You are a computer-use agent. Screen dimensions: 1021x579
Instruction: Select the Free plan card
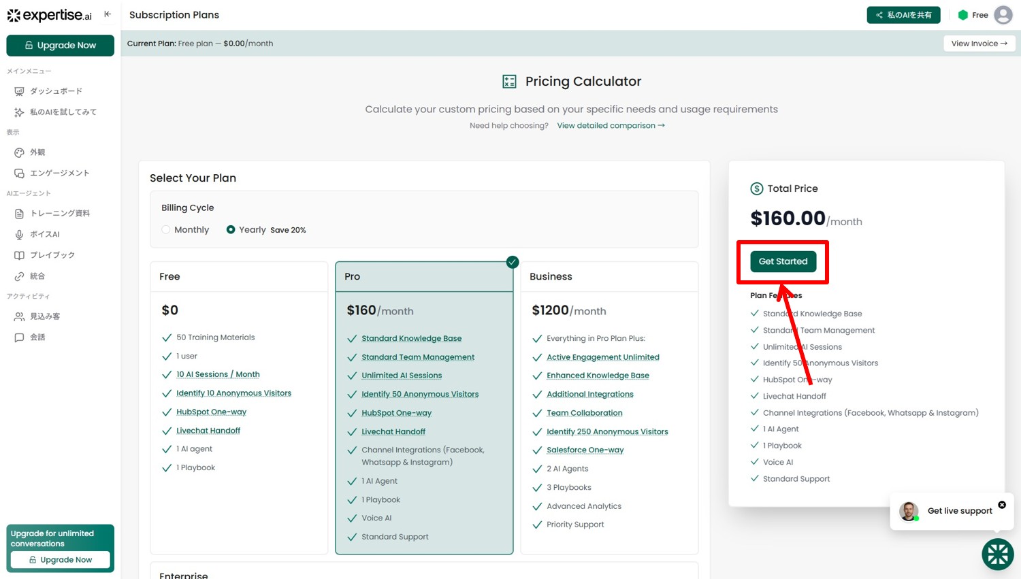(238, 277)
